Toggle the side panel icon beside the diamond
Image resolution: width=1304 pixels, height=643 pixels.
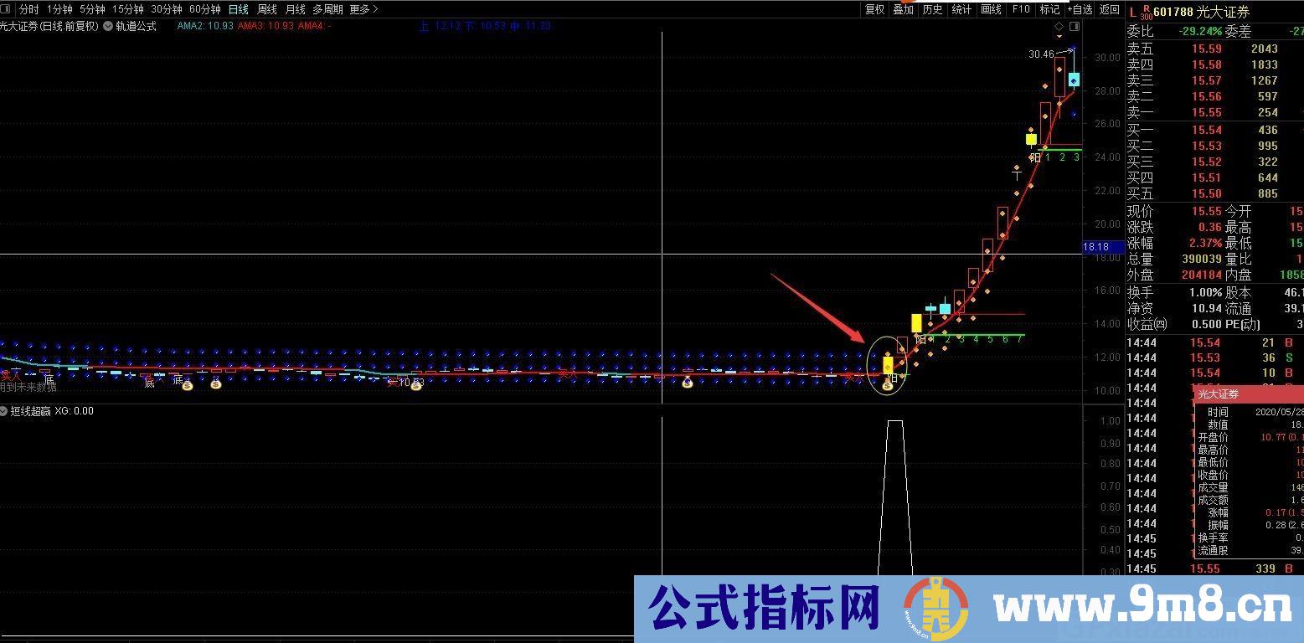coord(1075,27)
